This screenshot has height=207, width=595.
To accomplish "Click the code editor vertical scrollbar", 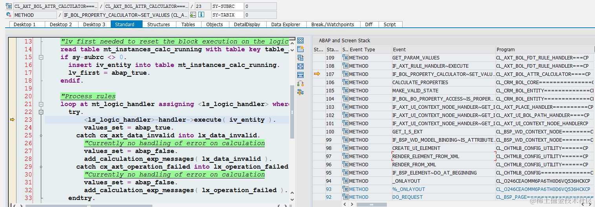I will coord(292,112).
